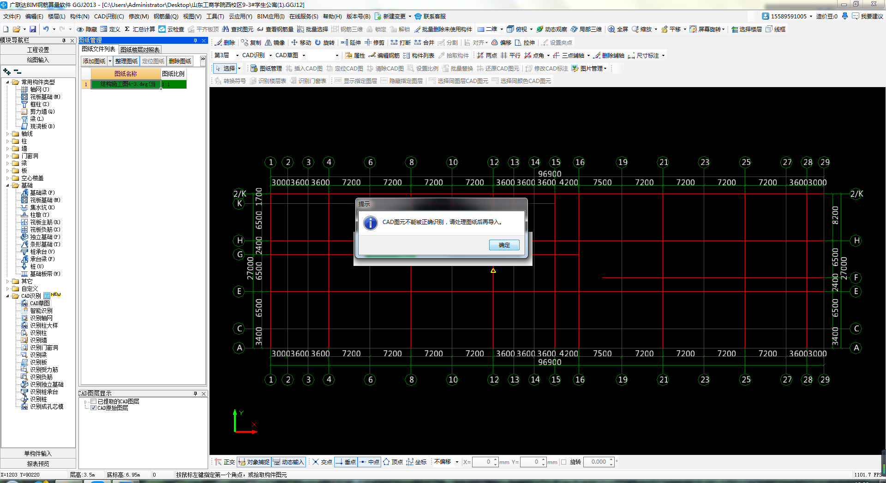Viewport: 886px width, 483px height.
Task: Click the 整理图纸 button
Action: [x=126, y=61]
